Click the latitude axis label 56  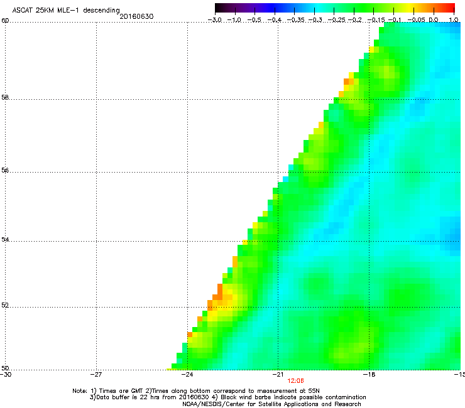(5, 170)
